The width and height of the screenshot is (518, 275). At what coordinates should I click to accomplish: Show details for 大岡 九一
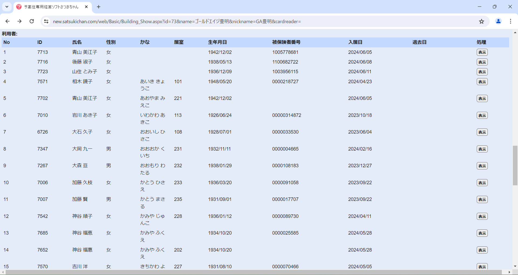tap(482, 149)
